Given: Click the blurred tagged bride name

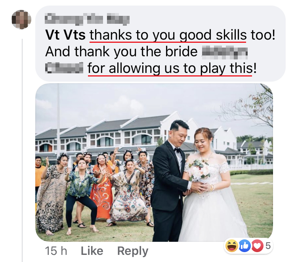Looking at the screenshot, I should point(147,60).
